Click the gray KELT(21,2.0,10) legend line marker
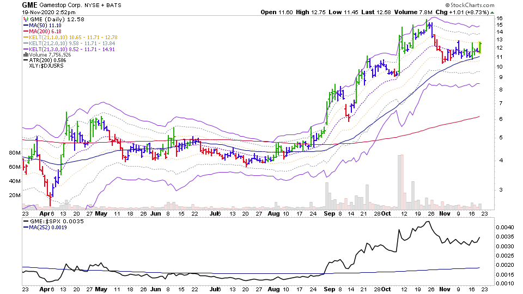The height and width of the screenshot is (294, 523). coord(26,44)
